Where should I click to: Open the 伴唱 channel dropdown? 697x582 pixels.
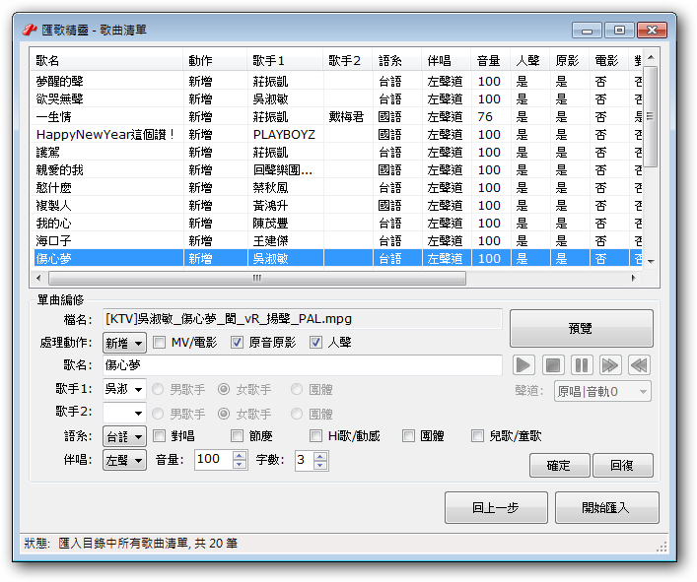(125, 460)
